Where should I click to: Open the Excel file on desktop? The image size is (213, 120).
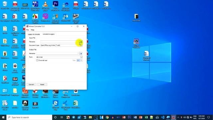[76, 104]
